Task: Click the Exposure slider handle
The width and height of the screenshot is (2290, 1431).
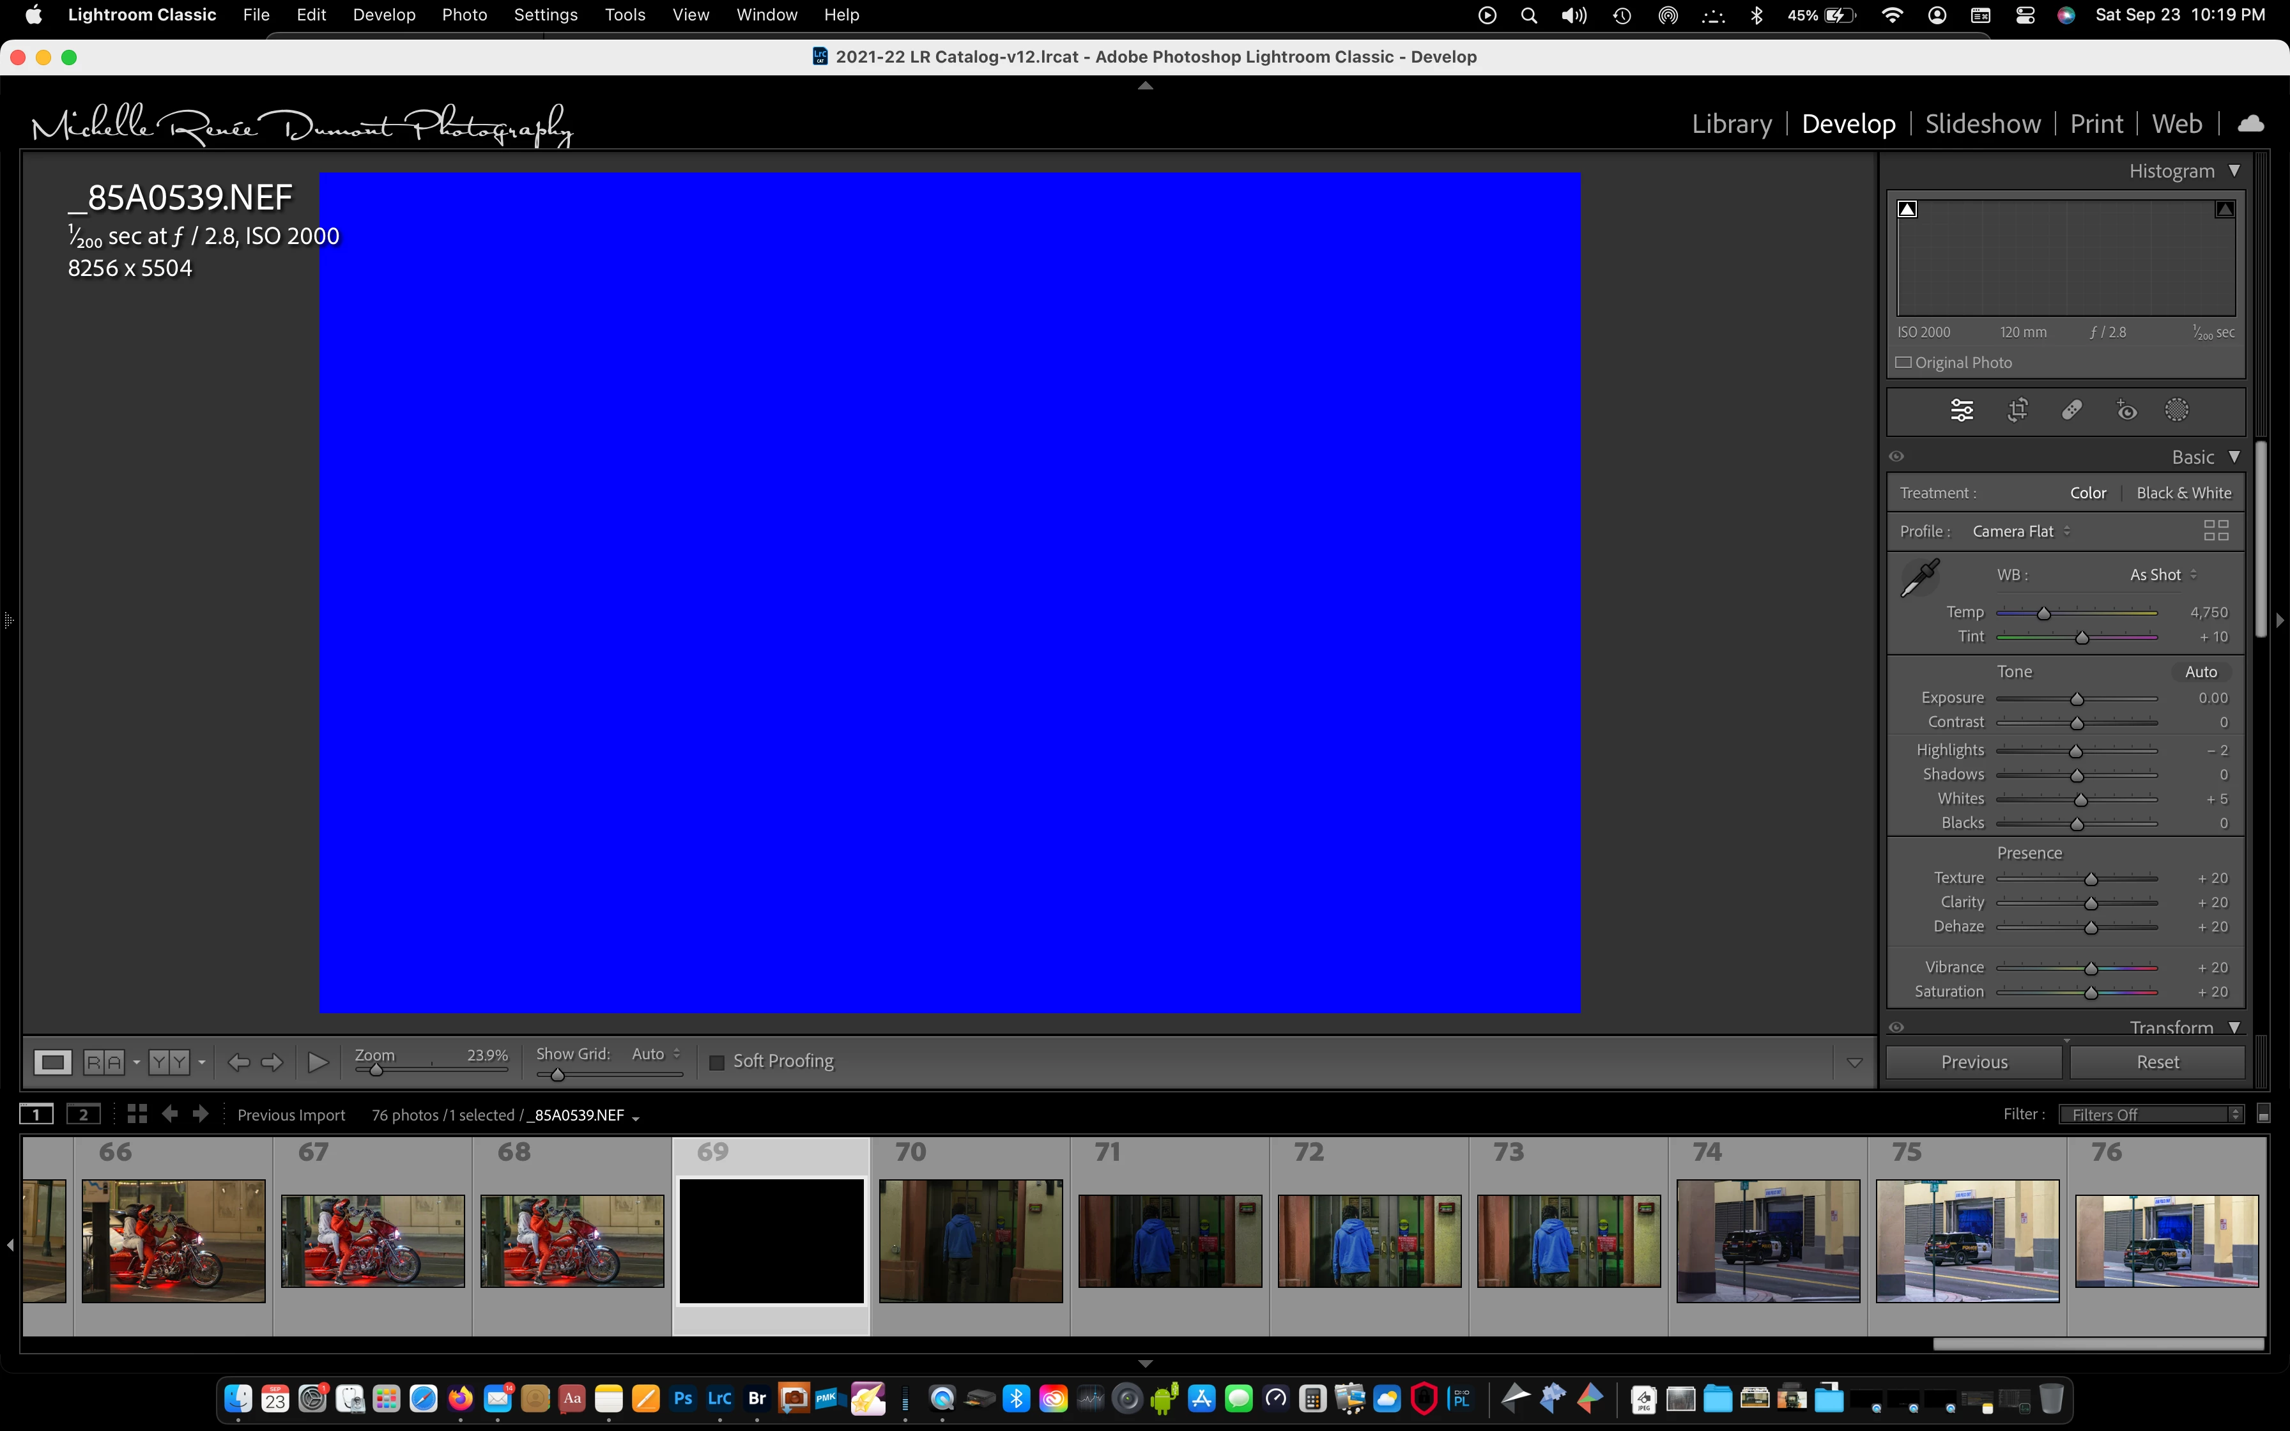Action: coord(2077,700)
